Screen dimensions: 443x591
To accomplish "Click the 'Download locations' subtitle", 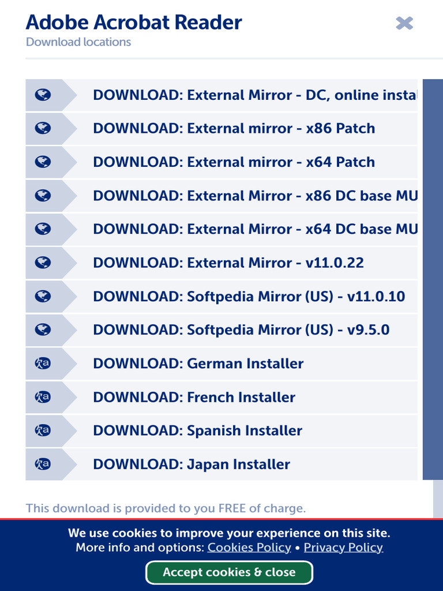I will tap(78, 42).
